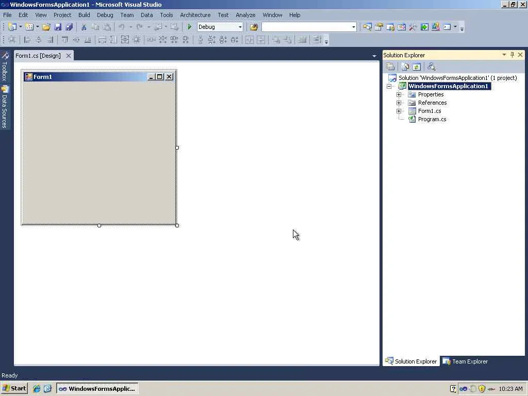Image resolution: width=528 pixels, height=396 pixels.
Task: Click the Start Page green arrow icon
Action: tap(424, 27)
